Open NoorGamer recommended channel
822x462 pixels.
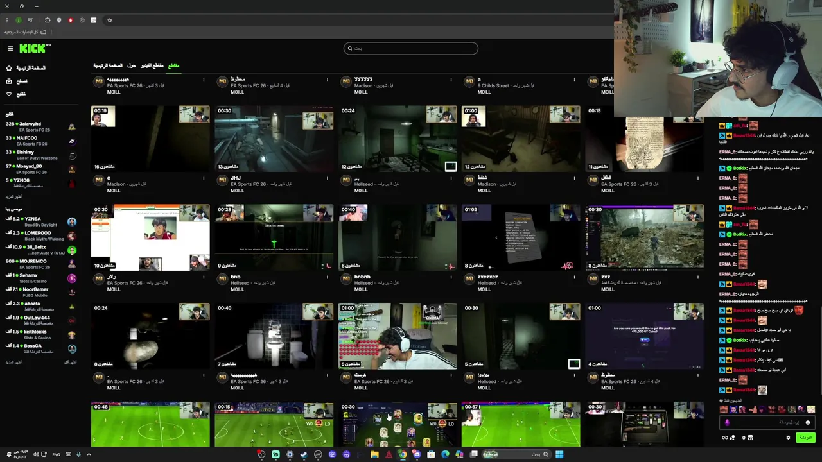coord(40,292)
